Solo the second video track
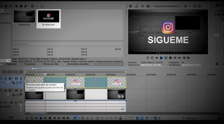The width and height of the screenshot is (224, 124). click(x=21, y=91)
